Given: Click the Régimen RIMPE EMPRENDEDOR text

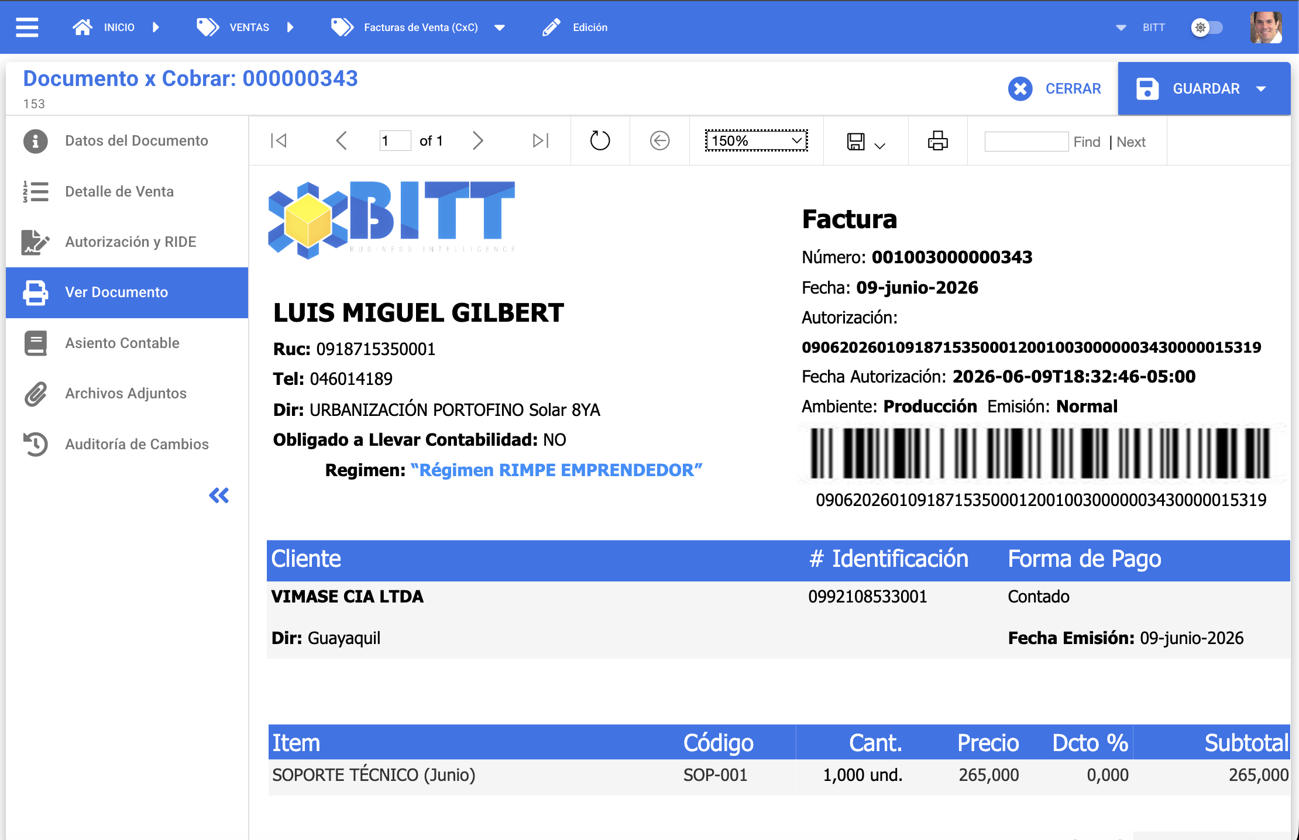Looking at the screenshot, I should pos(556,470).
